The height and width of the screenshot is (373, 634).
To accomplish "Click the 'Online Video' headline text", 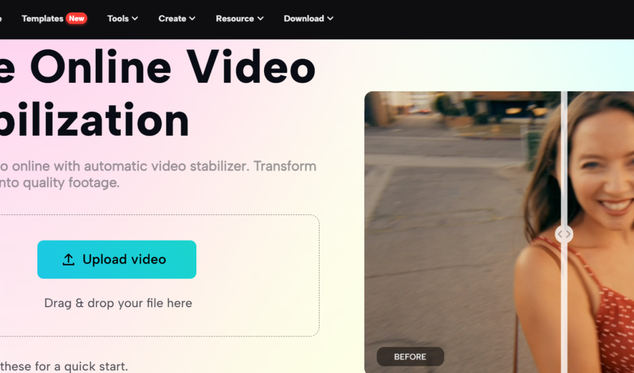I will click(x=173, y=68).
